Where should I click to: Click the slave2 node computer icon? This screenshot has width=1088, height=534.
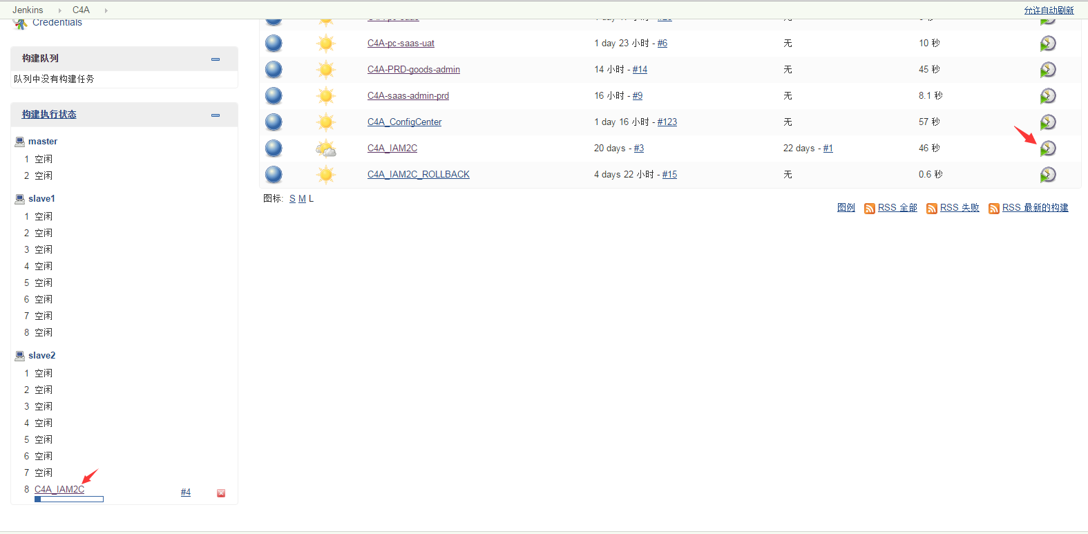(x=20, y=356)
